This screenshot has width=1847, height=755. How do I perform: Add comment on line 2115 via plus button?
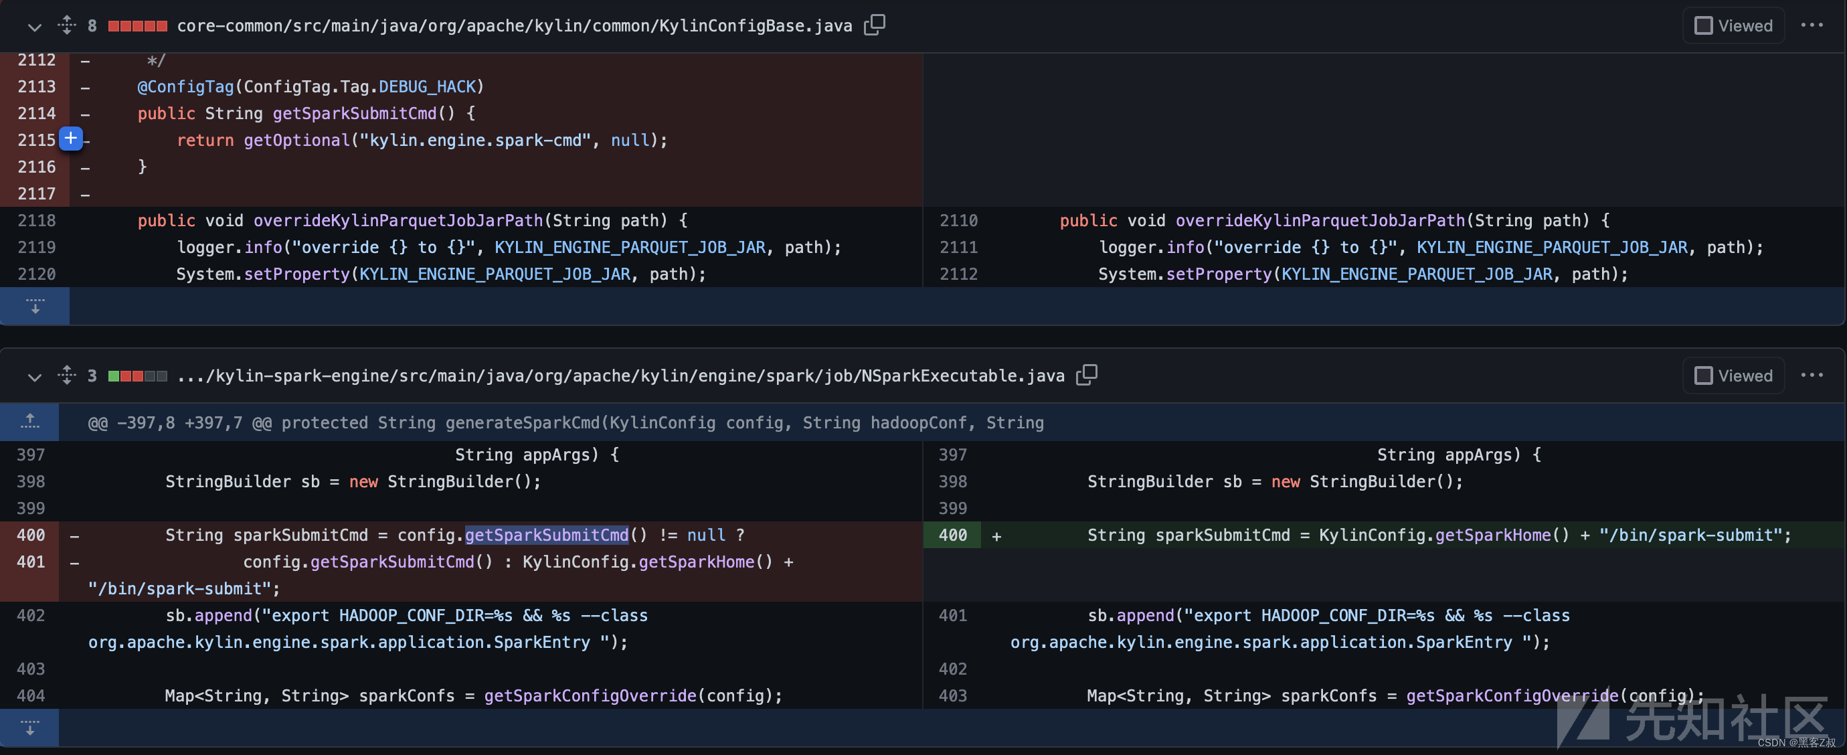click(x=70, y=139)
